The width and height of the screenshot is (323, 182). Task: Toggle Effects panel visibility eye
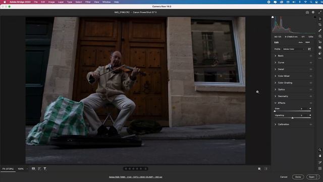click(311, 103)
